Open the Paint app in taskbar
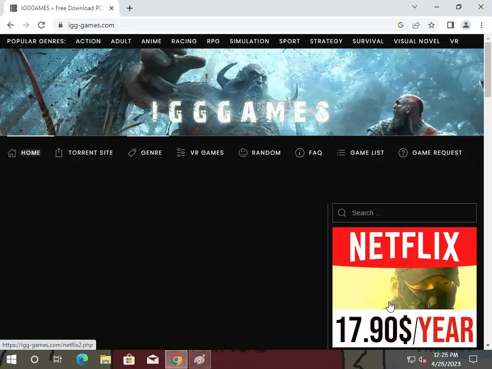The width and height of the screenshot is (492, 369). click(199, 359)
